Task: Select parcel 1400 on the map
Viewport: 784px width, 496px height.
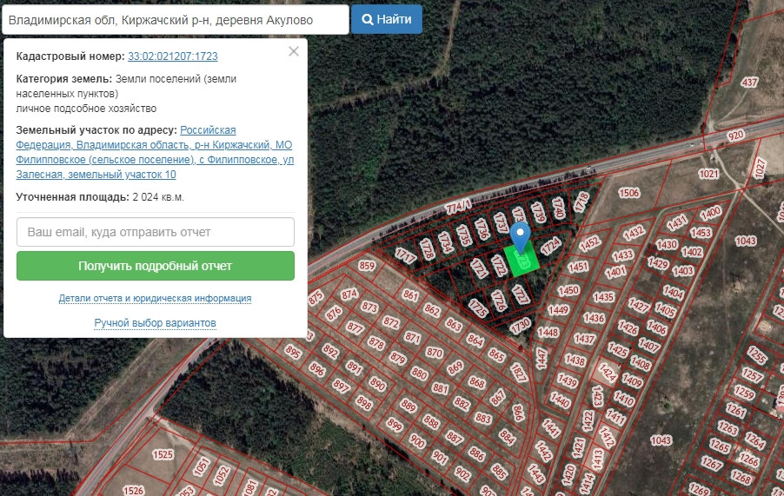Action: tap(710, 214)
